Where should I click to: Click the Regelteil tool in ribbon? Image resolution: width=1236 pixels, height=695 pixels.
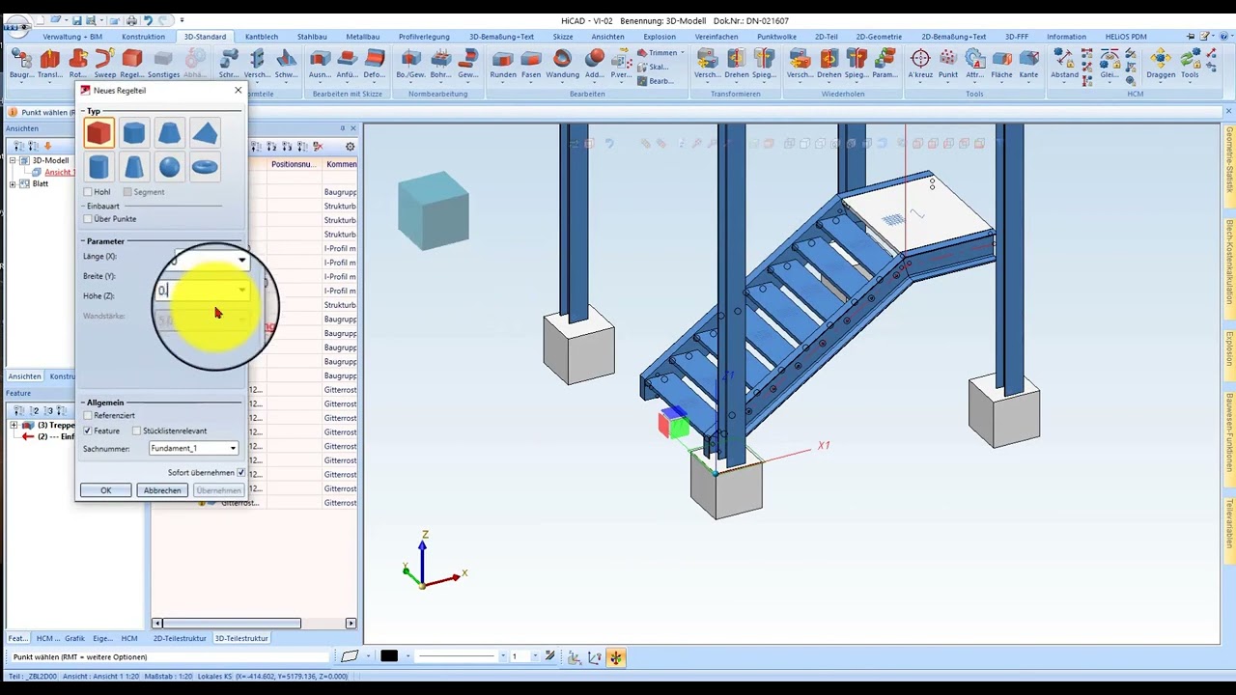(132, 65)
